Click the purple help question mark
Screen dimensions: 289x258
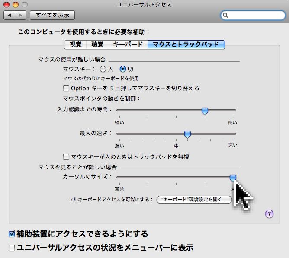[x=269, y=213]
